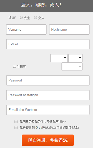Focus the E-Mail input field
Image resolution: width=93 pixels, height=148 pixels.
pos(48,44)
